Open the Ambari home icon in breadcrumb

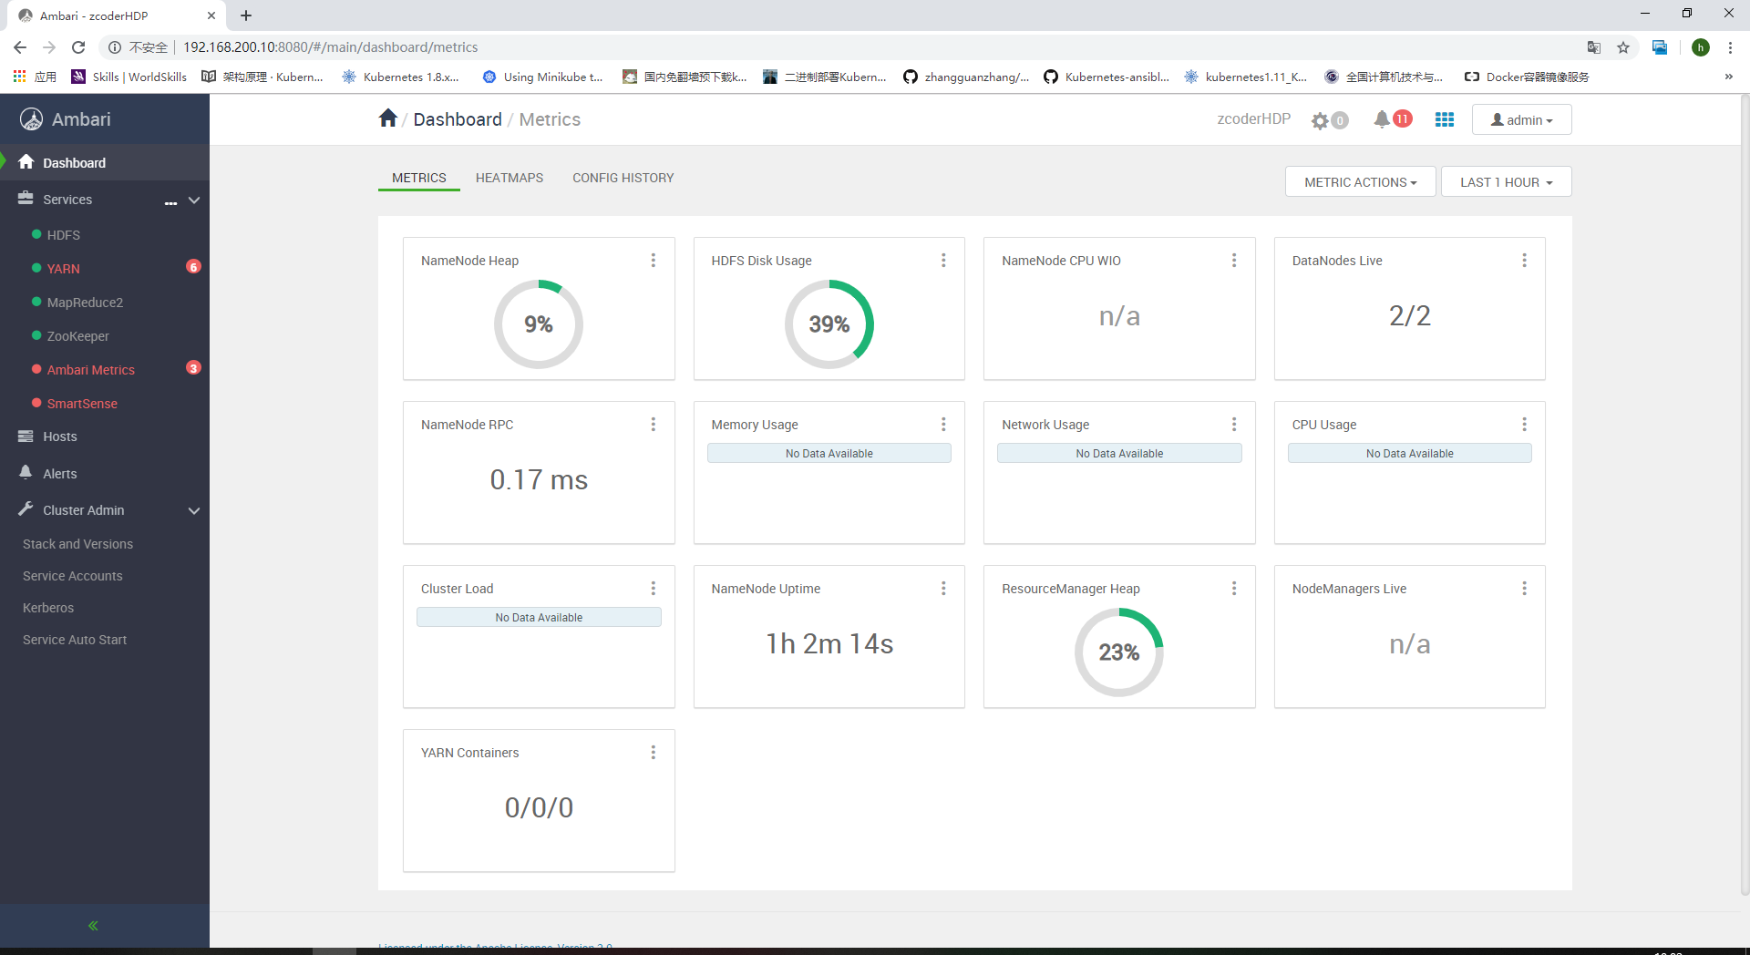tap(387, 118)
